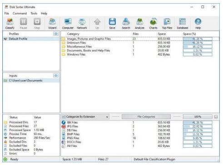Select the BMP Files row

pos(140,134)
